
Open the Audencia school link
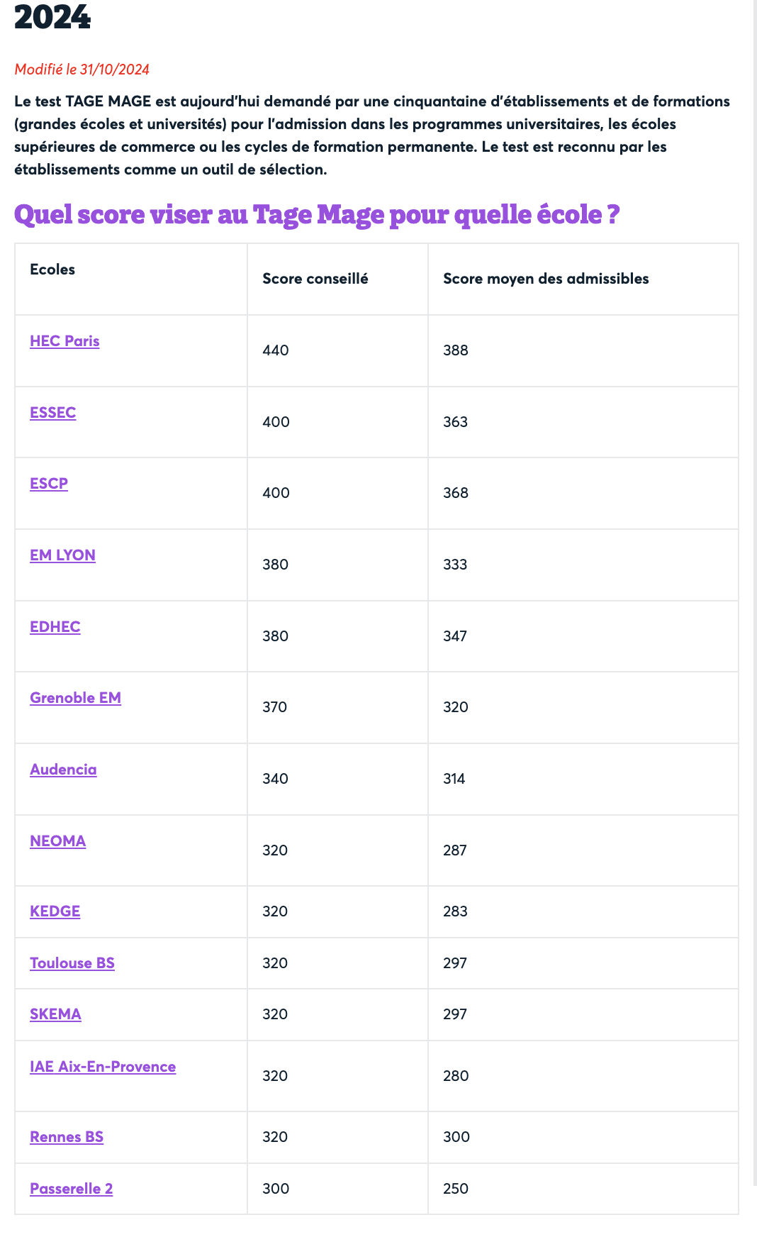click(63, 770)
